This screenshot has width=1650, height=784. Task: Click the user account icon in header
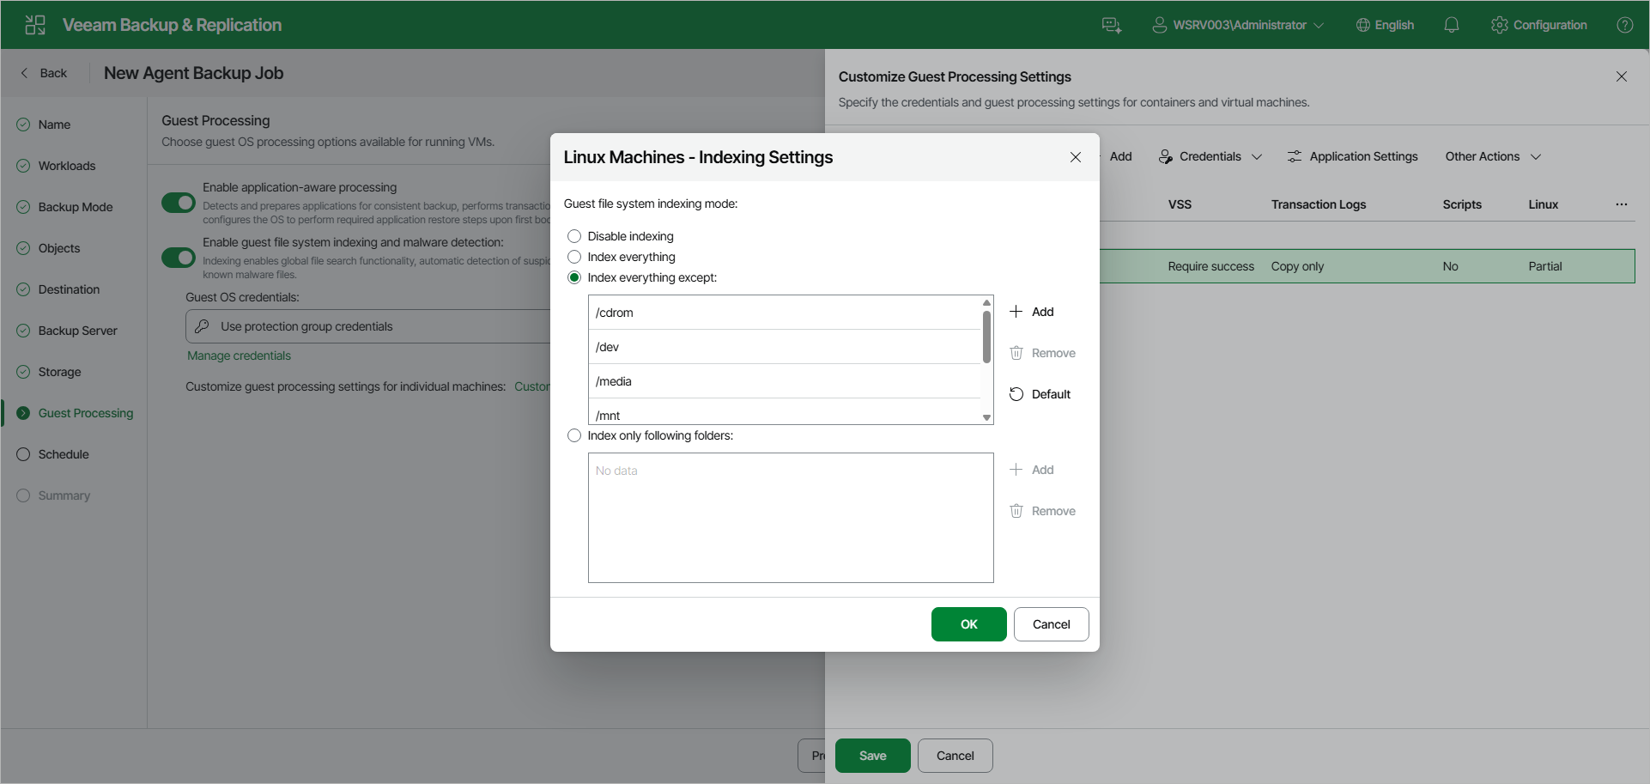1159,25
